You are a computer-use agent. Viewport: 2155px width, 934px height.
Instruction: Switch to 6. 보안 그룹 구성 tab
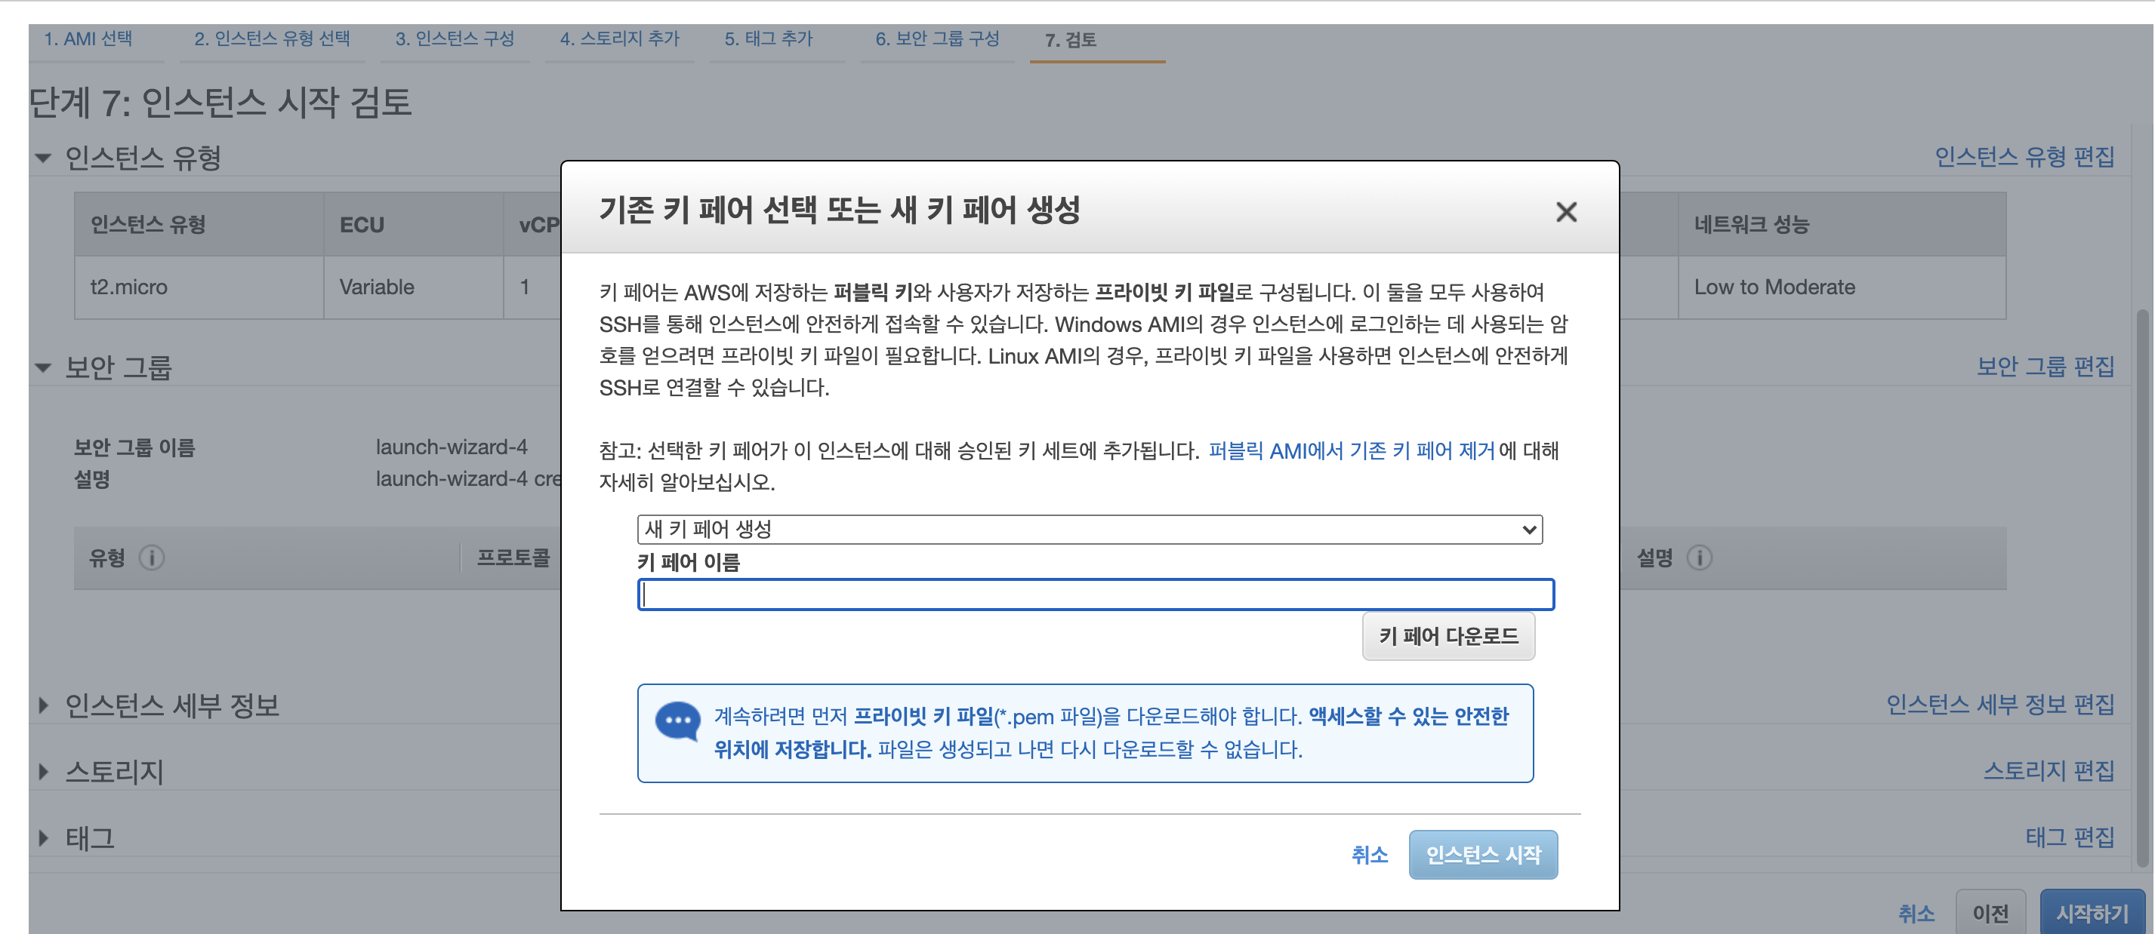click(936, 38)
